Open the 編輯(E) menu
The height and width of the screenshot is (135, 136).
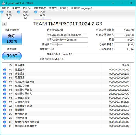(16, 8)
